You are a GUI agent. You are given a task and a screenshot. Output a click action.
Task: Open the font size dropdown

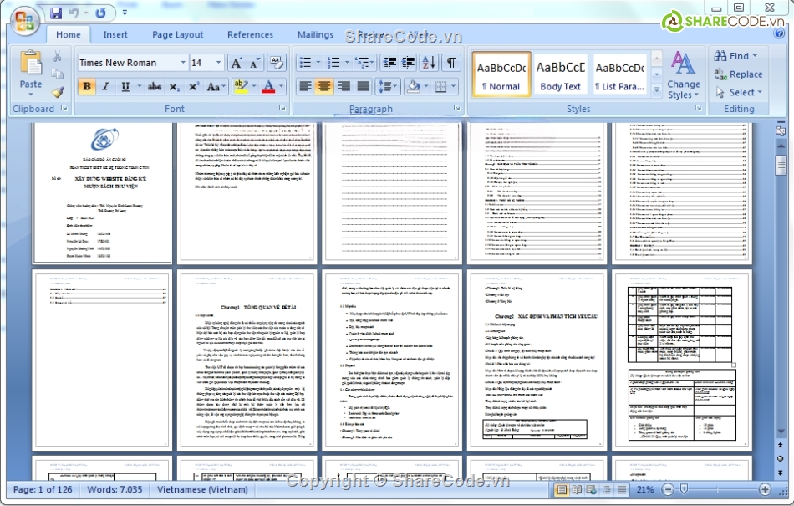coord(219,63)
